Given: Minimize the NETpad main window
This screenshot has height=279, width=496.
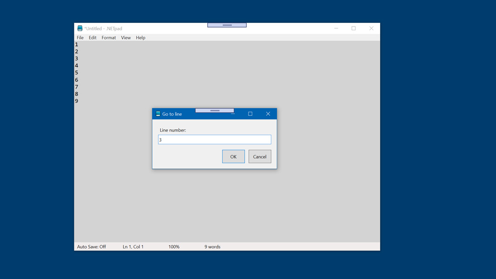Looking at the screenshot, I should click(336, 28).
